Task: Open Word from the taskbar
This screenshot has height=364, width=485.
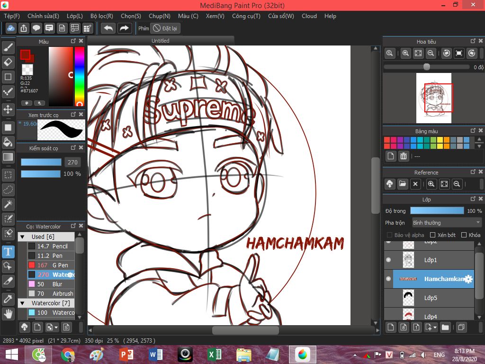Action: (156, 355)
